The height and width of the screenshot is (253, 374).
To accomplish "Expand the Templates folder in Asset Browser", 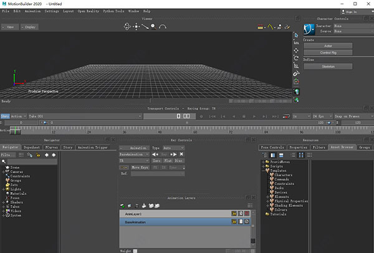I will tap(263, 170).
